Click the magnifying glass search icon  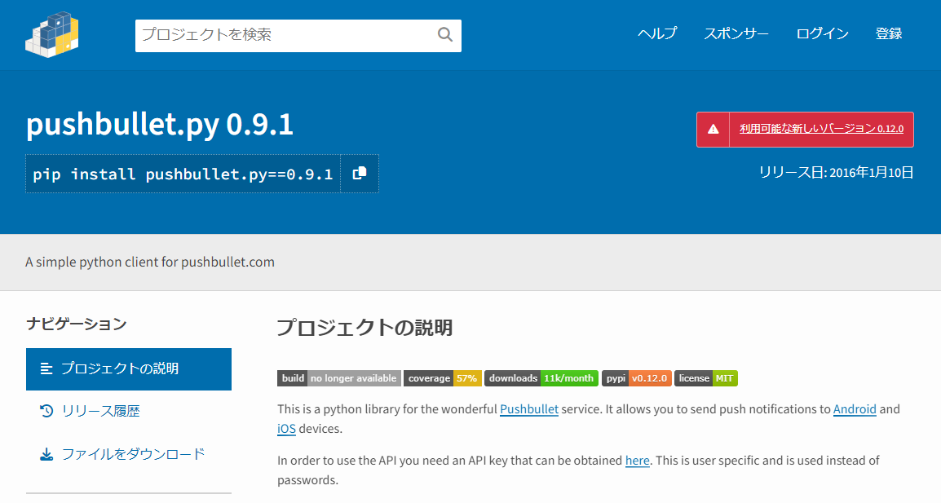click(444, 34)
